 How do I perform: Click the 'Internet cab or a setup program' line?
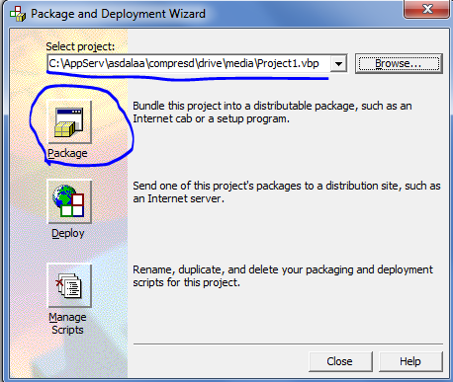211,118
